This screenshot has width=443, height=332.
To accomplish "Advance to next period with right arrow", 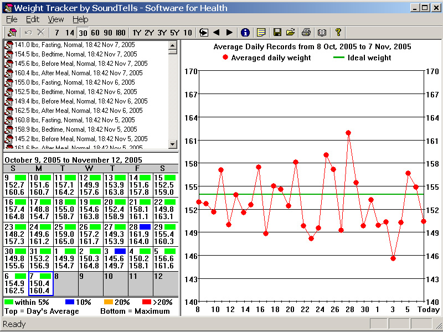I will point(229,33).
